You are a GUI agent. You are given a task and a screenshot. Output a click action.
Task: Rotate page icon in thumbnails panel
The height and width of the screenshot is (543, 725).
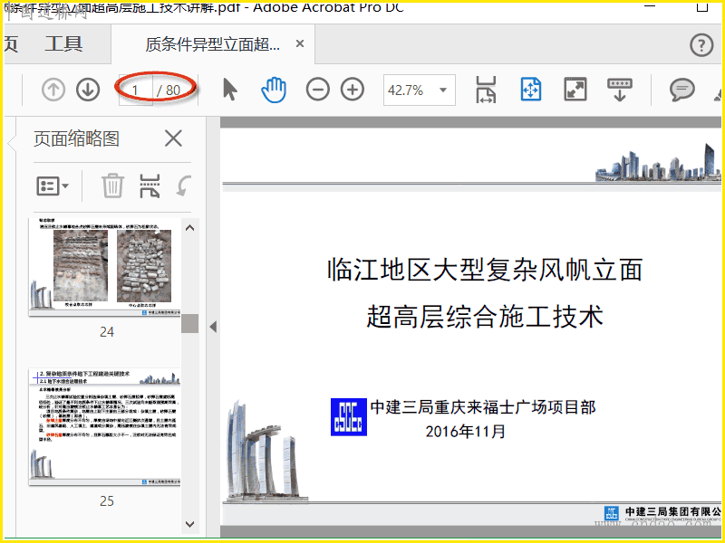click(x=184, y=186)
